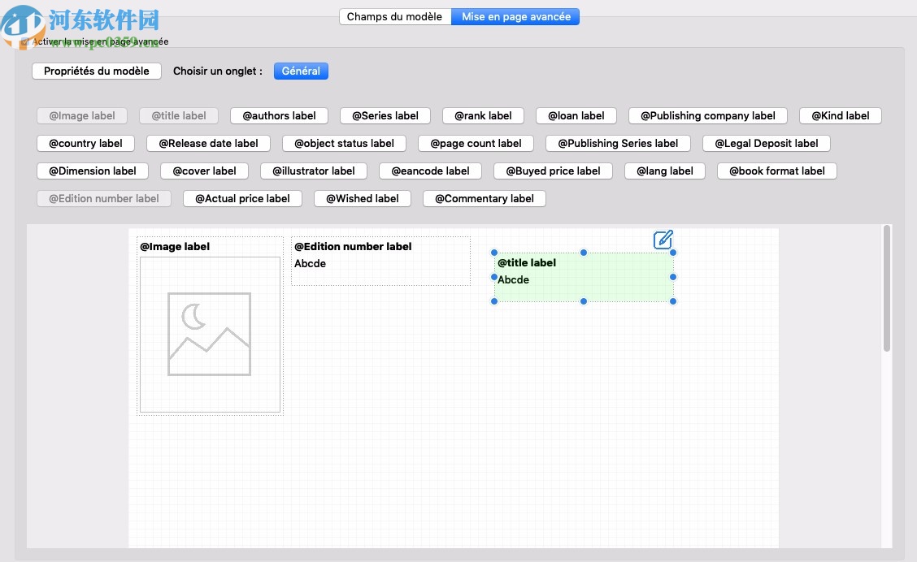Select the @Edition number label box on canvas
Image resolution: width=917 pixels, height=562 pixels.
[380, 262]
